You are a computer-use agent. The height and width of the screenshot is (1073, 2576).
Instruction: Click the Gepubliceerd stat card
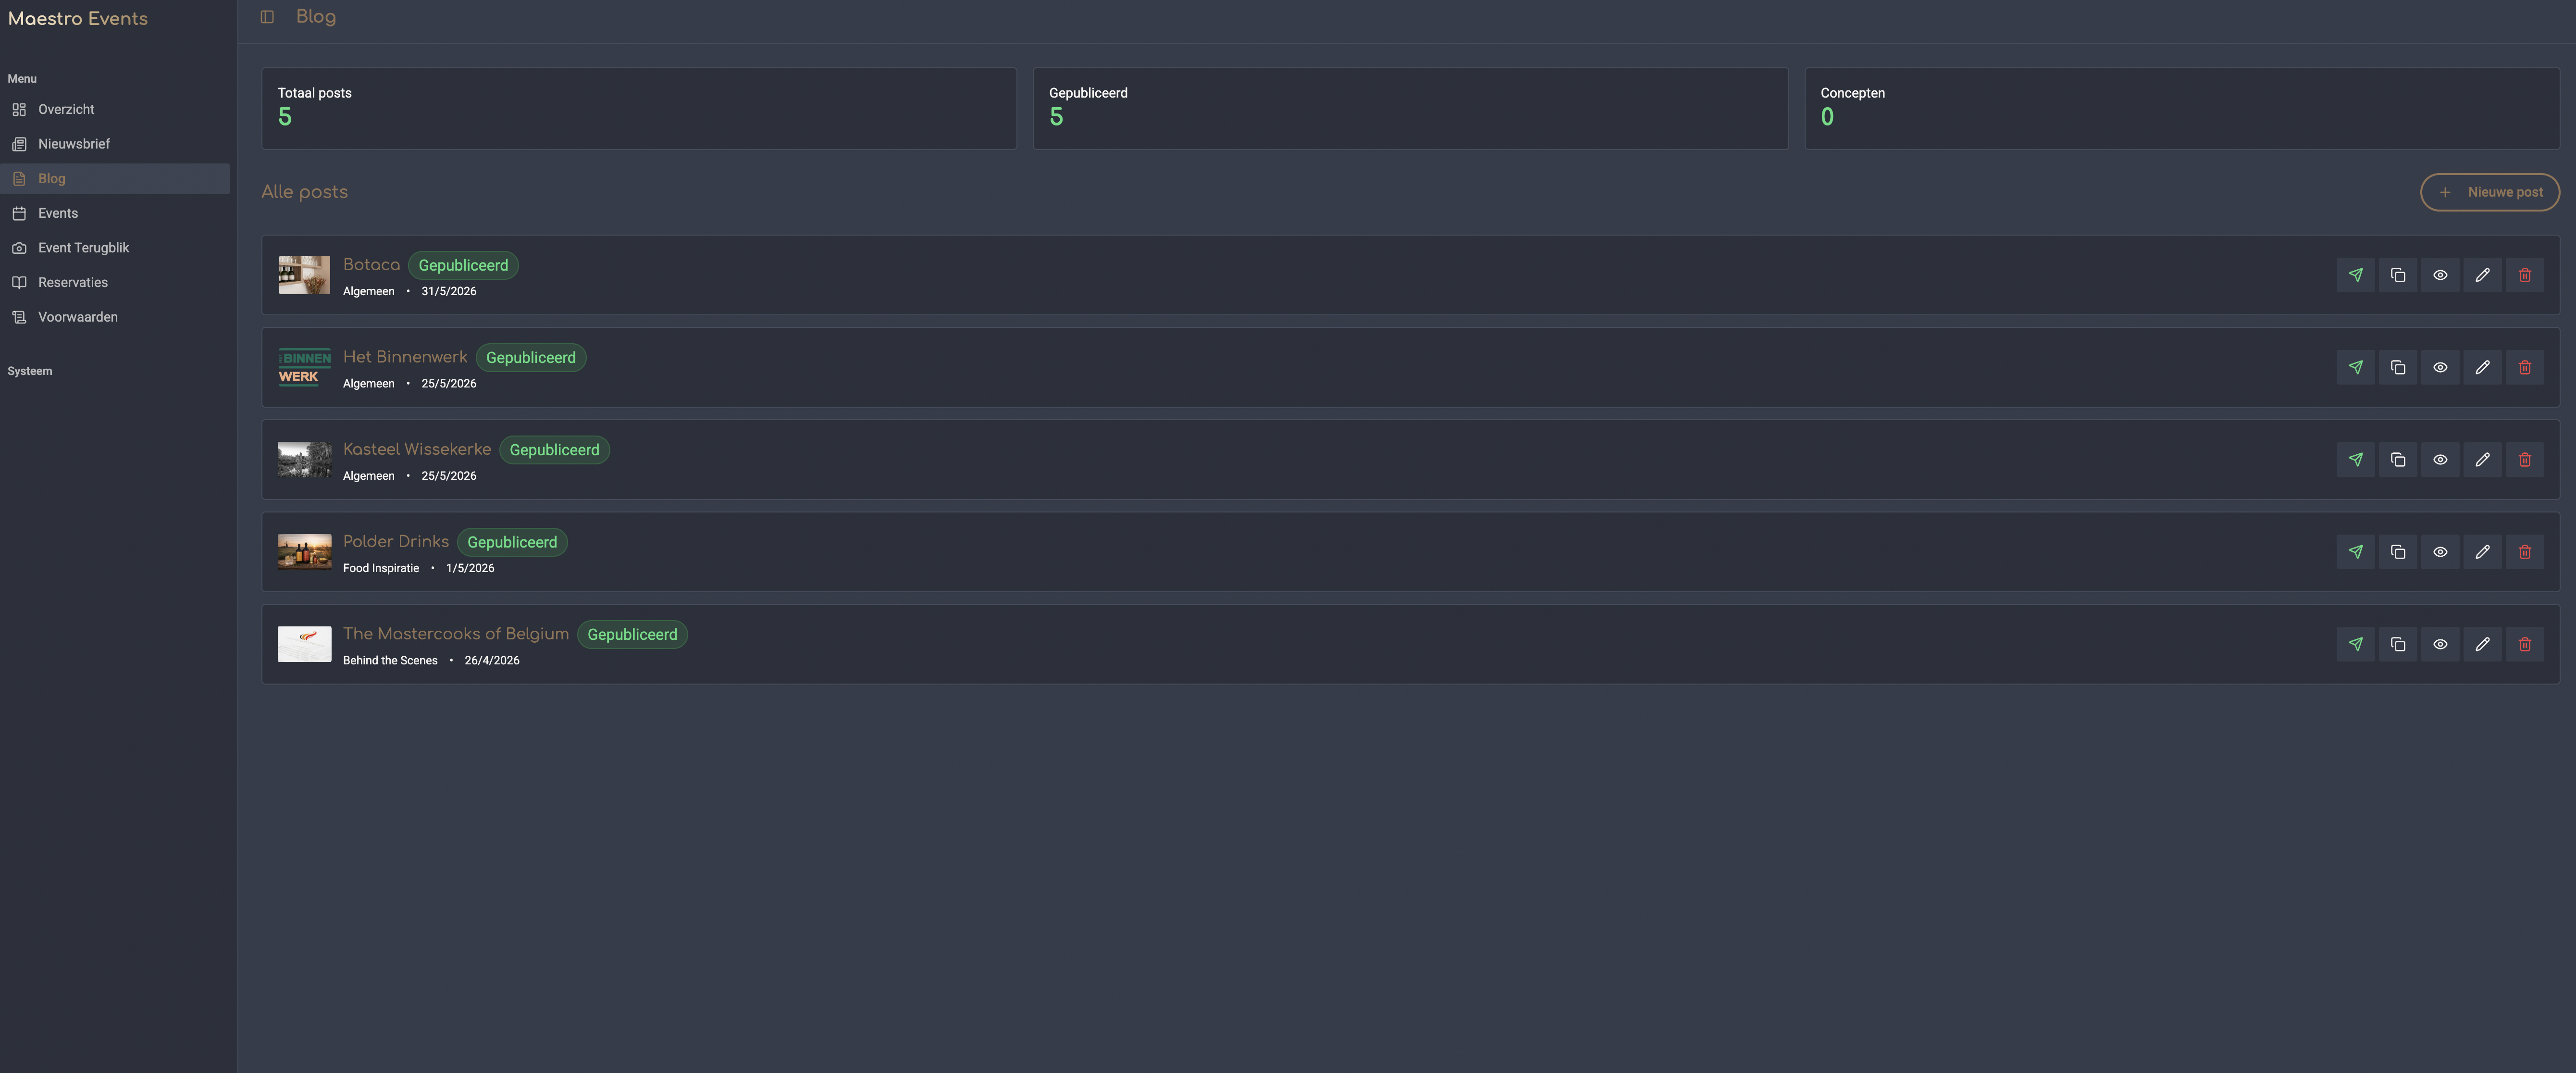click(x=1410, y=109)
